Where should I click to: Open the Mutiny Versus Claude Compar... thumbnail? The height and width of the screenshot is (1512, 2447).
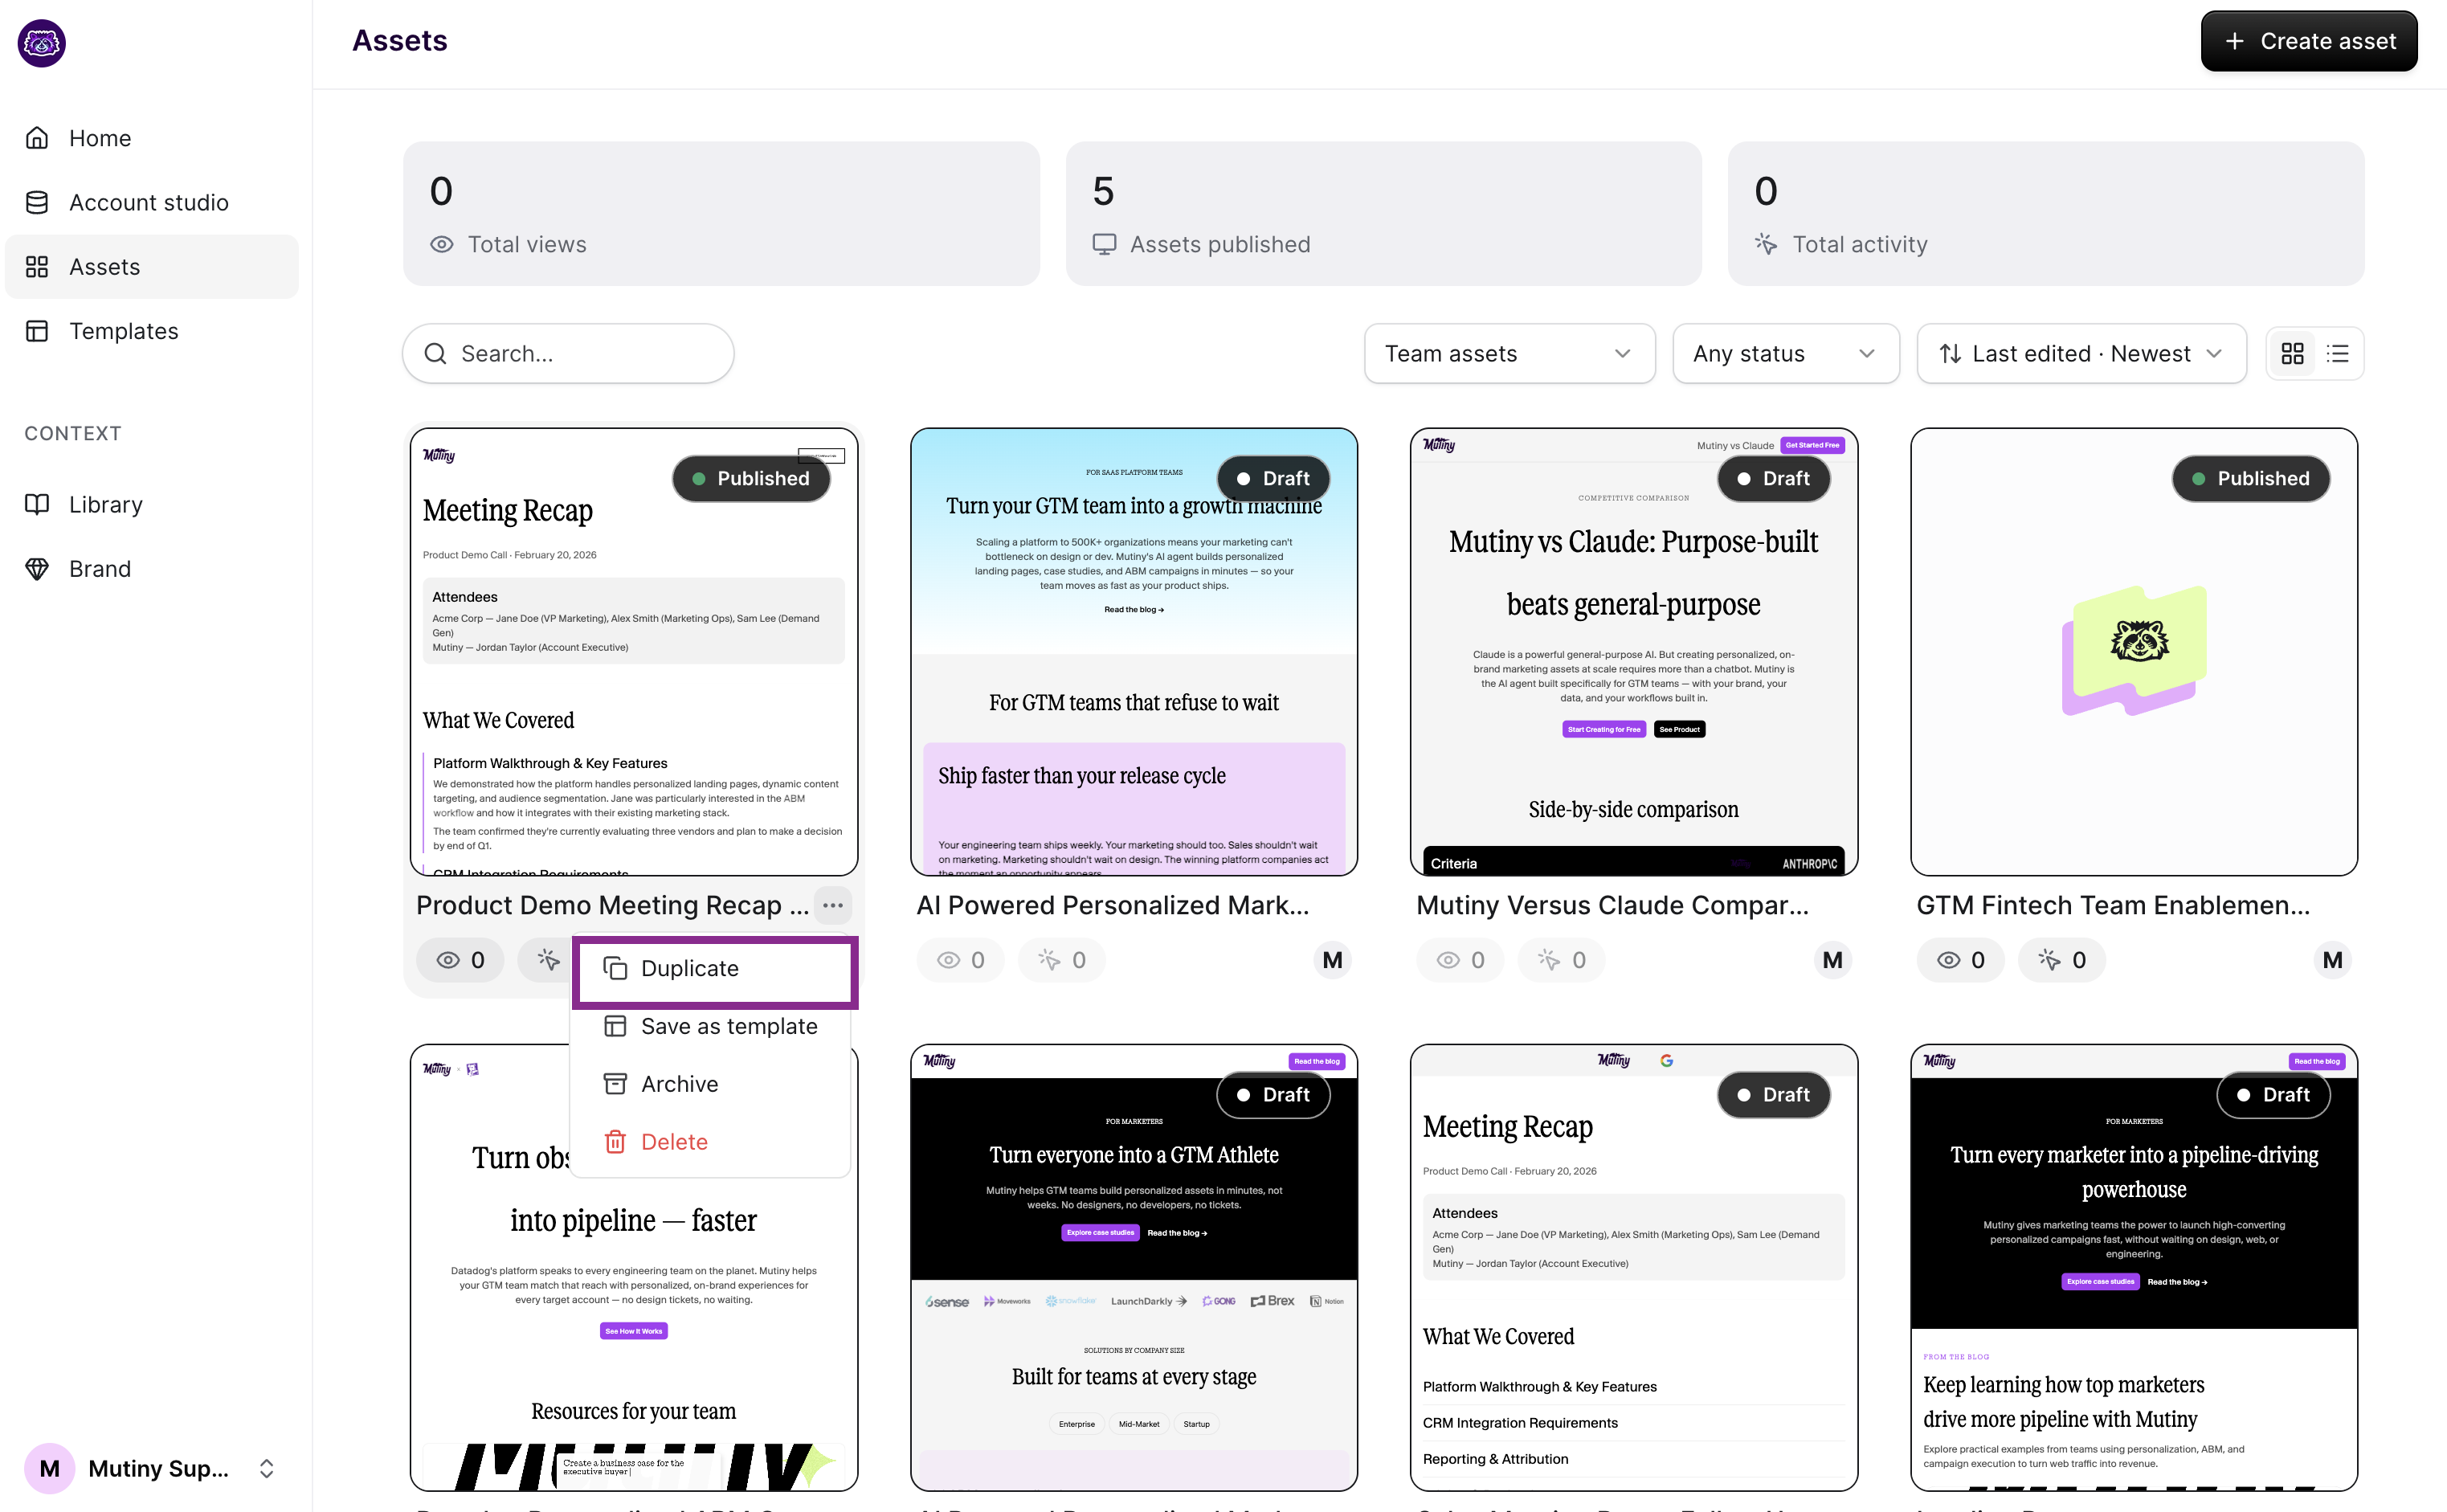pos(1633,652)
